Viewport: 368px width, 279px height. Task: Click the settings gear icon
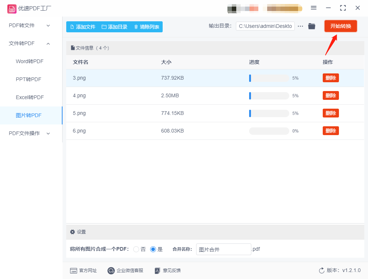[x=72, y=232]
